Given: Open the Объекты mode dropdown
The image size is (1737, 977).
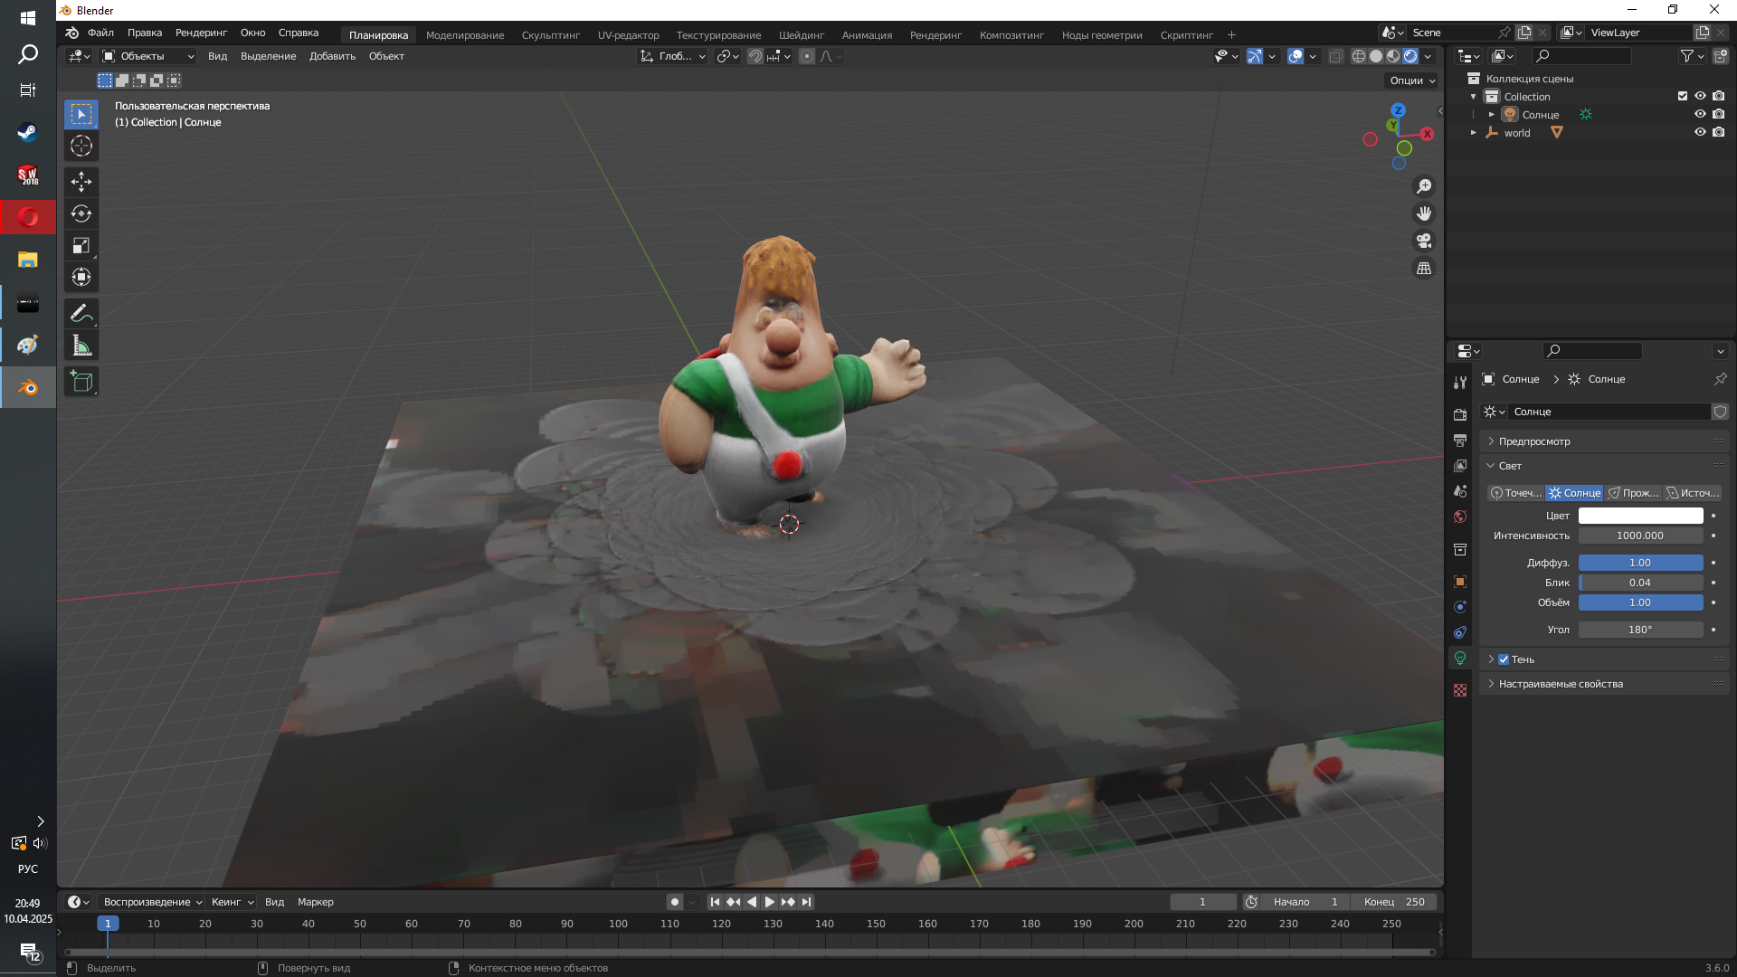Looking at the screenshot, I should coord(148,56).
